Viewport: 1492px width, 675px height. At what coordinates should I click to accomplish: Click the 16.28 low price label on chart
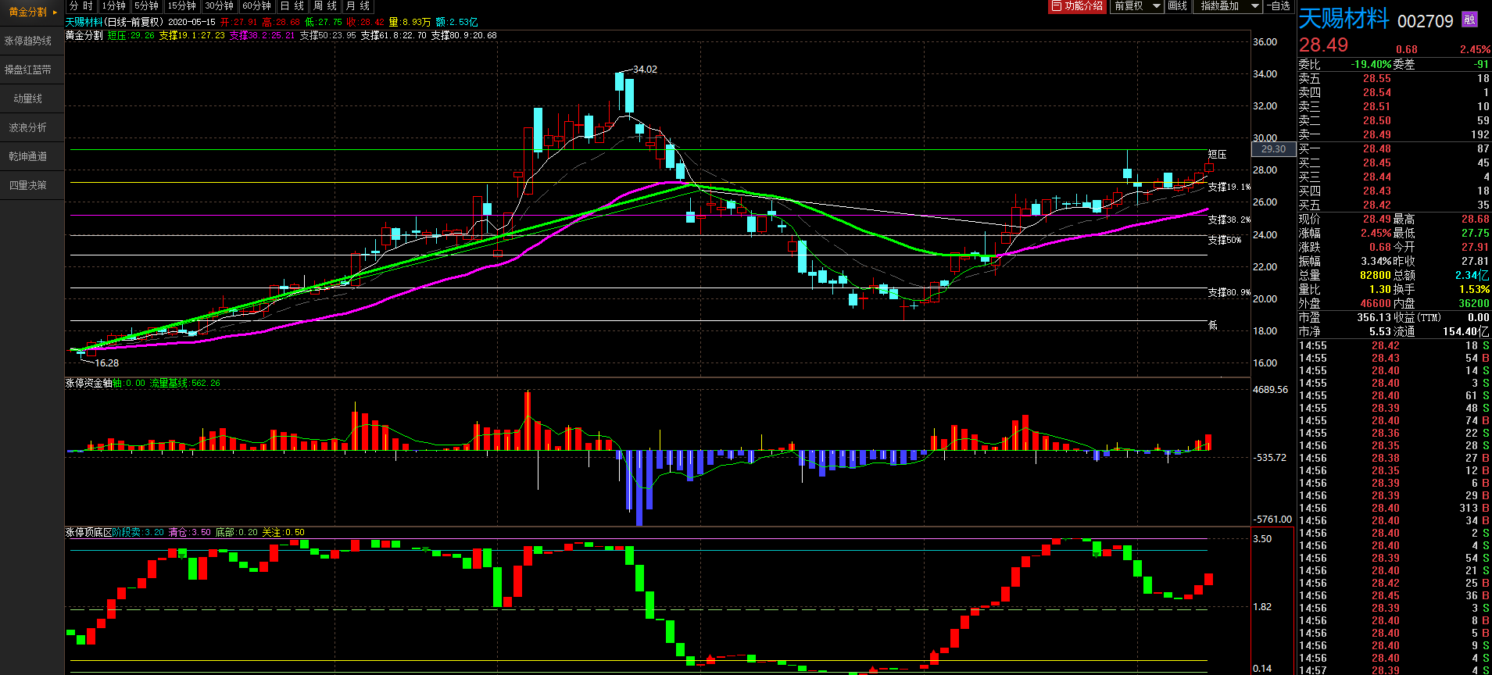tap(107, 363)
